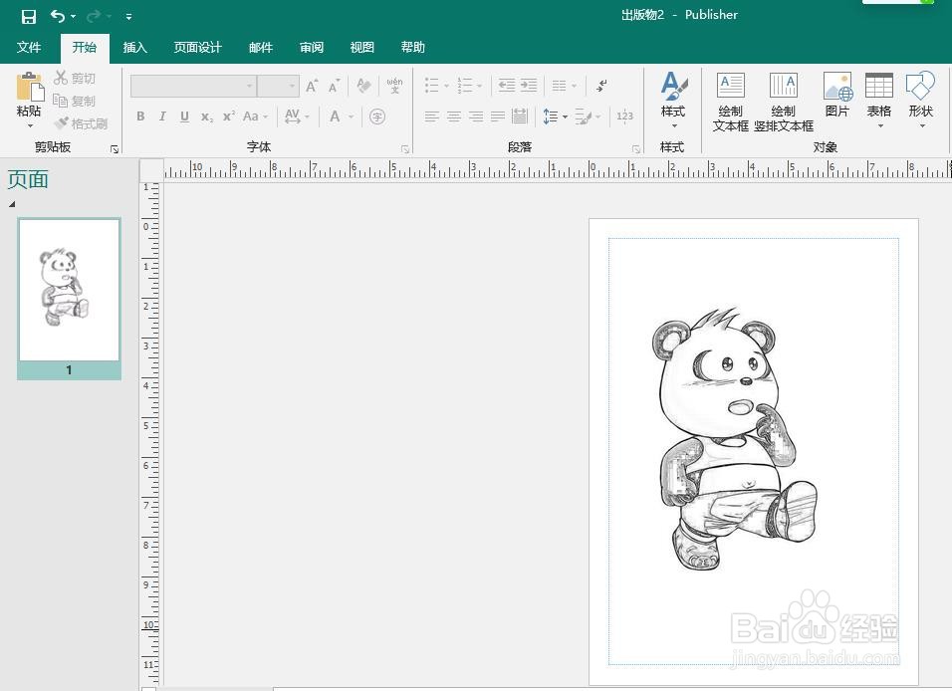Screen dimensions: 952x691
Task: Switch to the 审阅 ribbon tab
Action: [x=312, y=47]
